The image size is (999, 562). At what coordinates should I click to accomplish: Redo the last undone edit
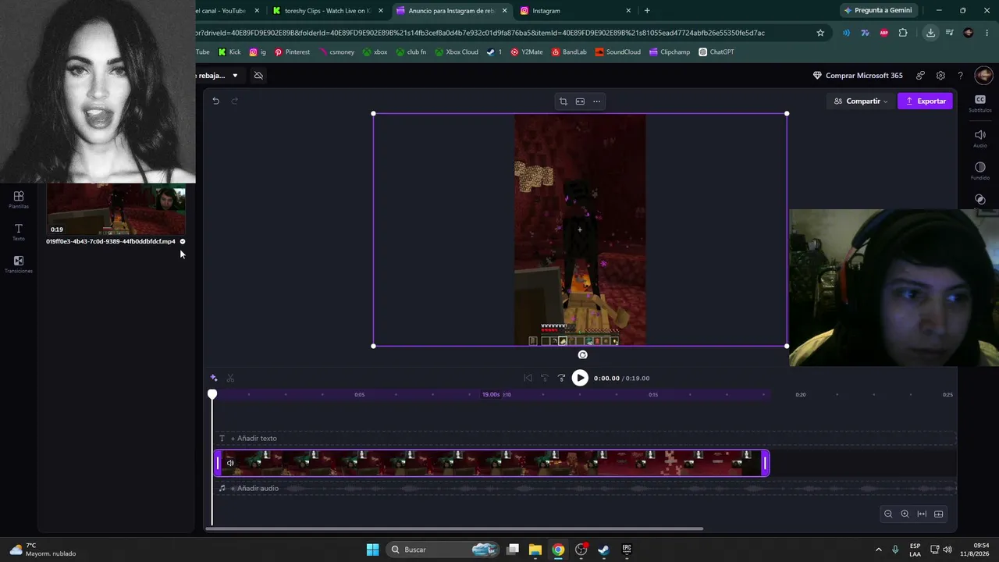pos(234,101)
